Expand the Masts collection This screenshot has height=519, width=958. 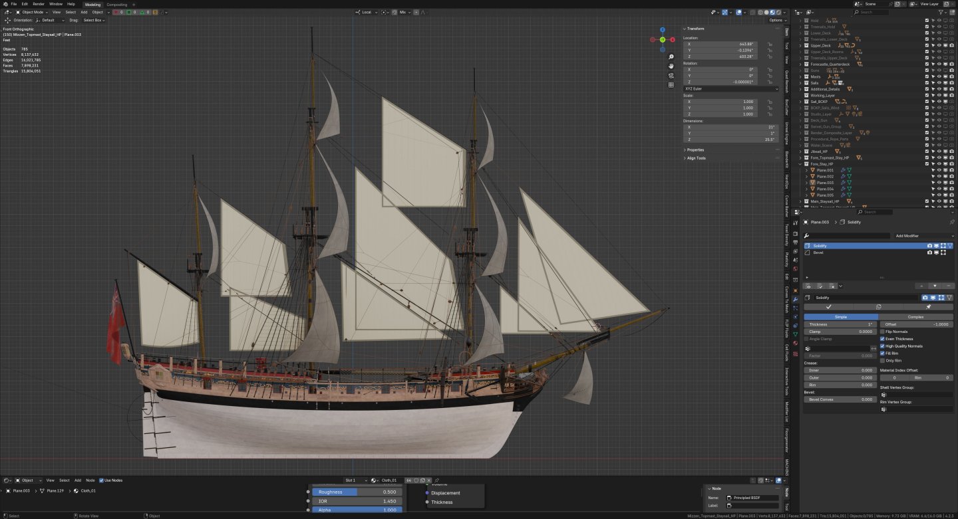(802, 76)
